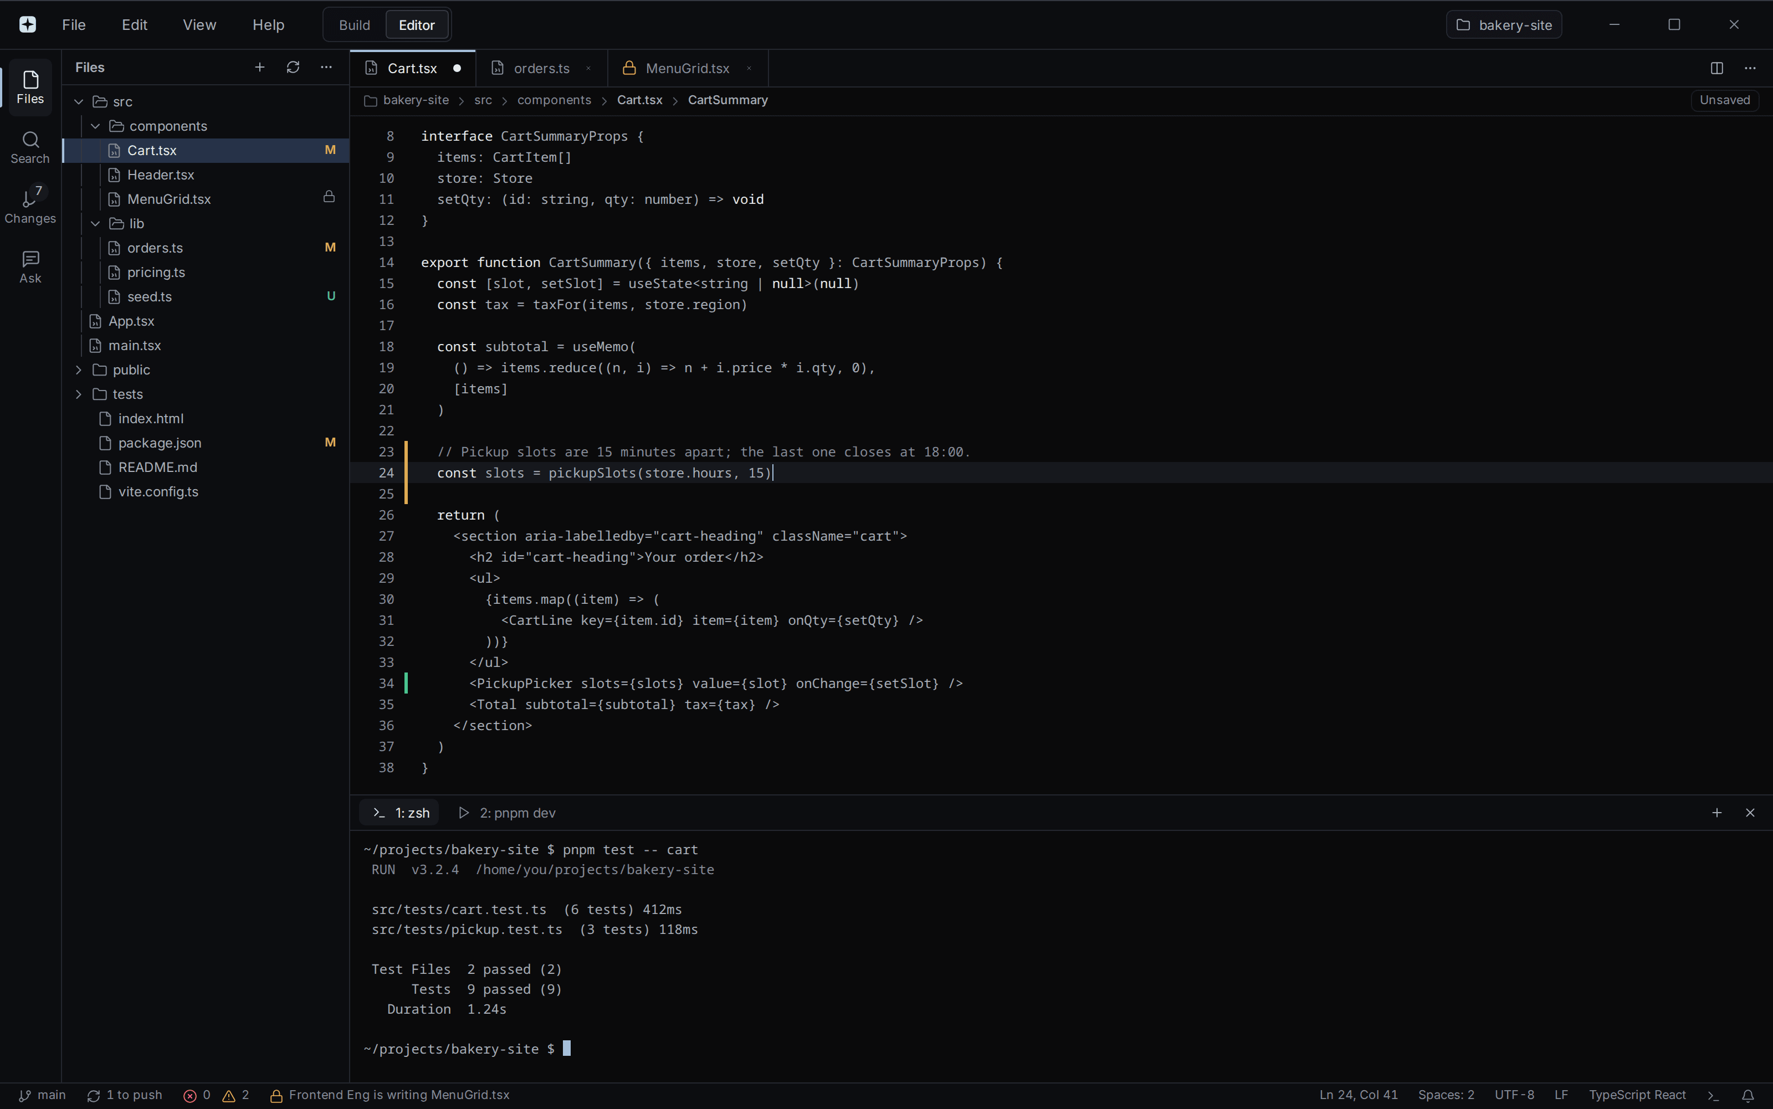Click the warnings count in status bar

[x=236, y=1095]
